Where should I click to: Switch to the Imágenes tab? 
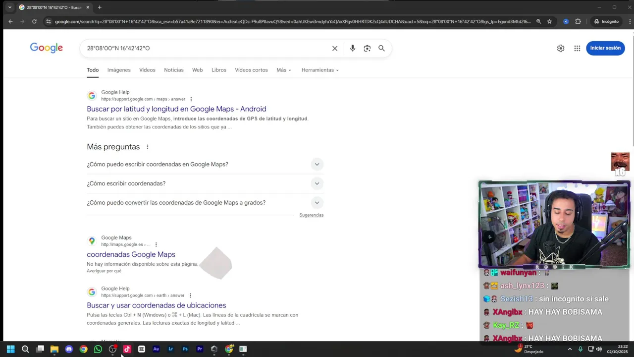[x=119, y=70]
